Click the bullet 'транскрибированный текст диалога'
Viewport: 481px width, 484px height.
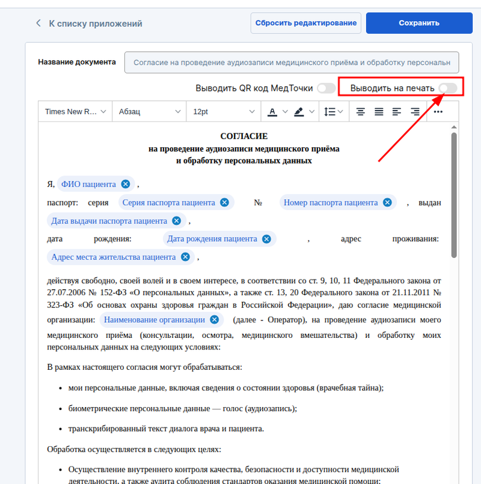point(166,429)
